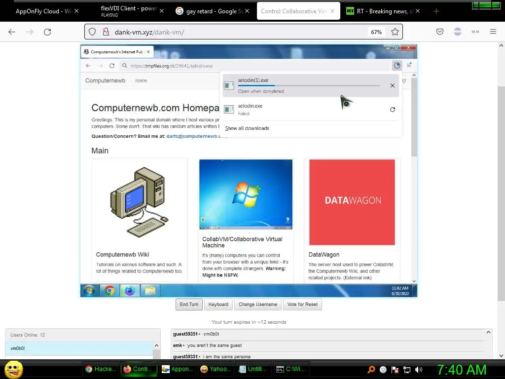This screenshot has height=379, width=505.
Task: Click the Computernewb Wiki computer thumbnail
Action: tap(140, 202)
